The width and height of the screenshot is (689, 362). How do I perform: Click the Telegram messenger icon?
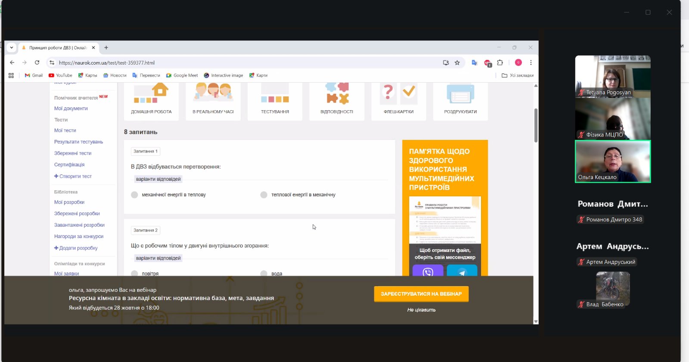(x=462, y=271)
